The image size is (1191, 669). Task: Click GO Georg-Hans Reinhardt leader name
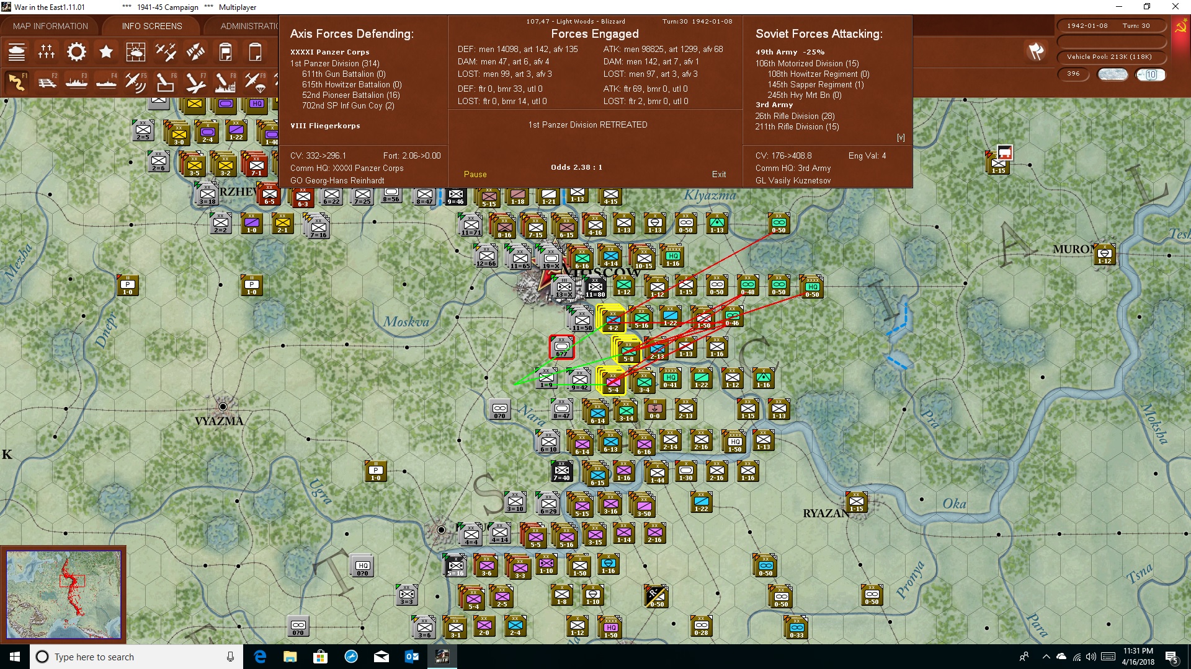pyautogui.click(x=337, y=180)
